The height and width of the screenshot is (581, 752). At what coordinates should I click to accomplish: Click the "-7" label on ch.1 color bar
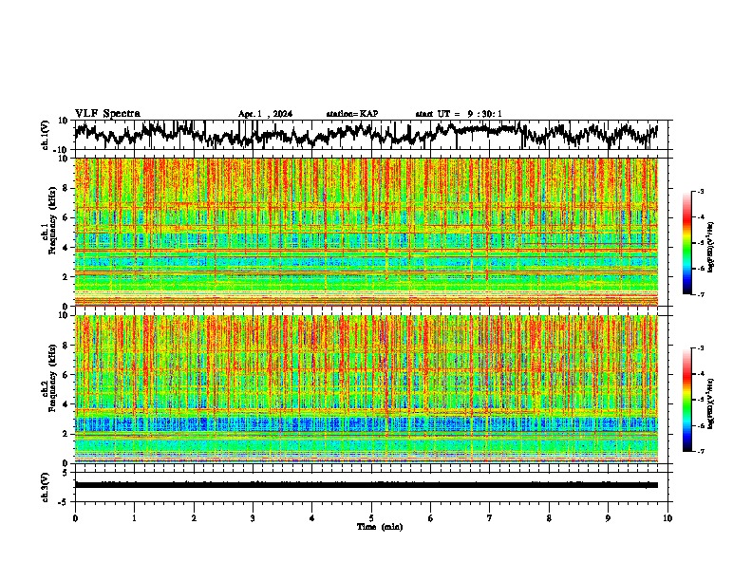tap(700, 294)
